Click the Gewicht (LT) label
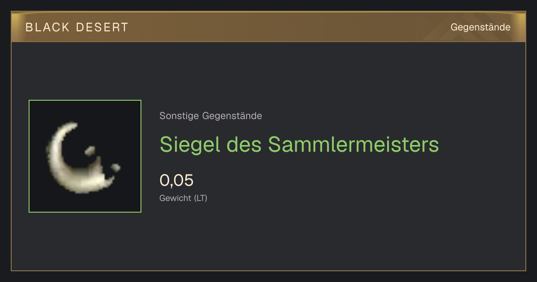 (x=183, y=198)
